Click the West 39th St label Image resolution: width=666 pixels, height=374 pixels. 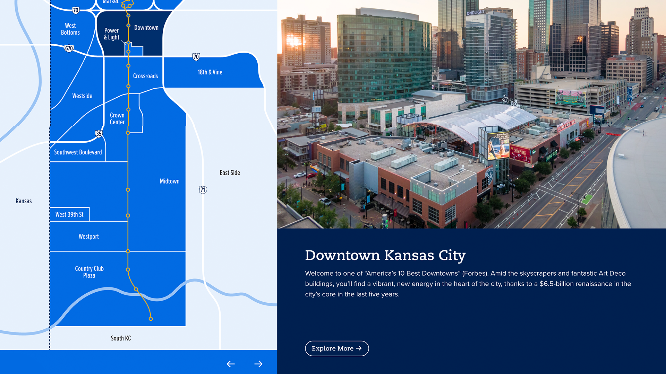point(69,215)
